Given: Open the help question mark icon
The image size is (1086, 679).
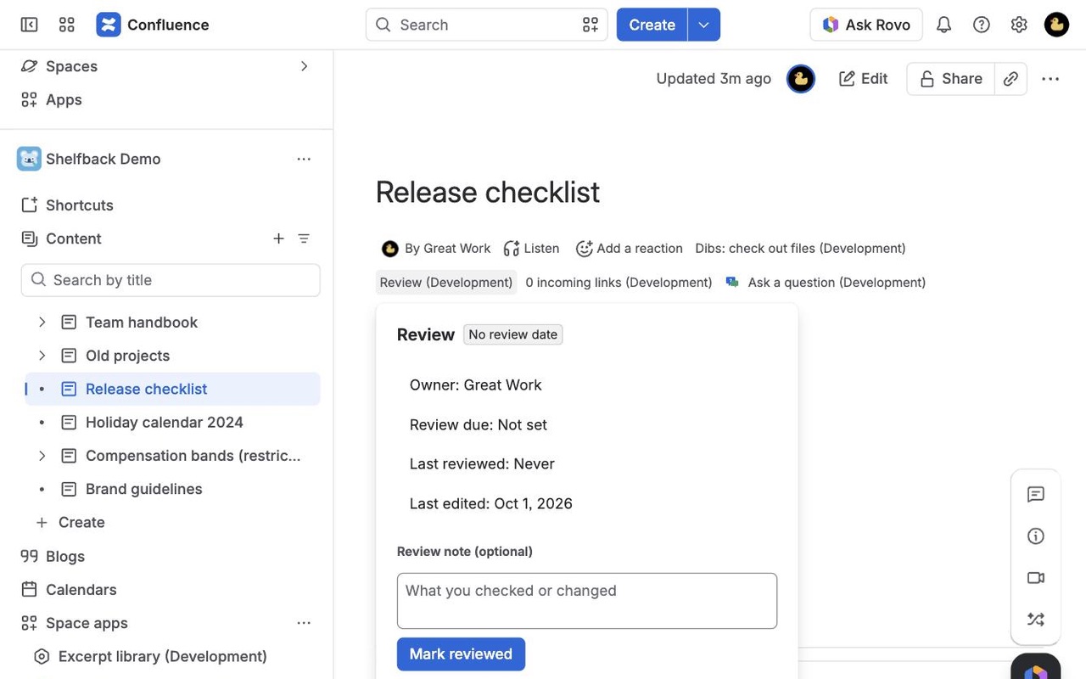Looking at the screenshot, I should pyautogui.click(x=982, y=25).
